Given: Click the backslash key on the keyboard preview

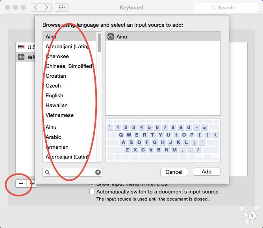Looking at the screenshot, I should (215, 135).
